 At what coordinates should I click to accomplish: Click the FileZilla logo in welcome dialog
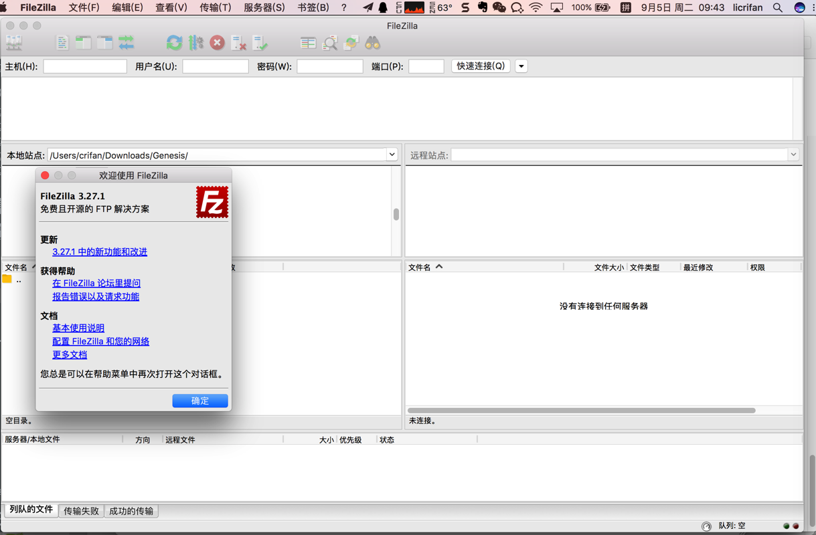click(x=212, y=202)
